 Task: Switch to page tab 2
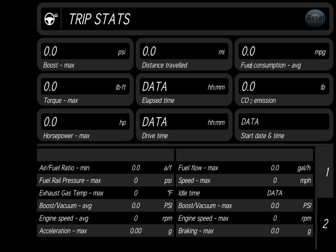point(325,224)
